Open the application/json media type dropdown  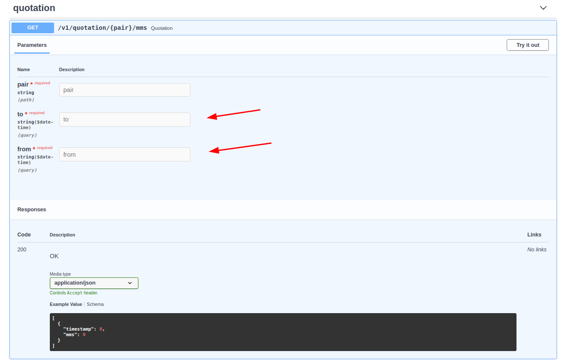pyautogui.click(x=94, y=283)
